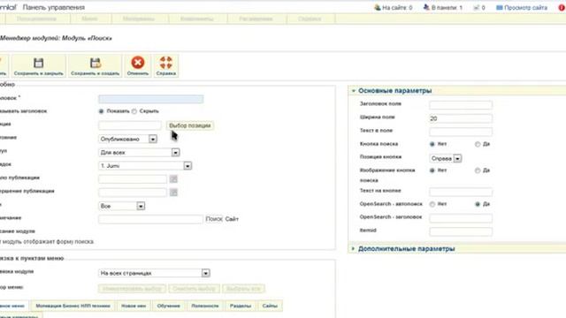Click the Выбор позиции button
Screen dimensions: 566x318
pyautogui.click(x=190, y=125)
